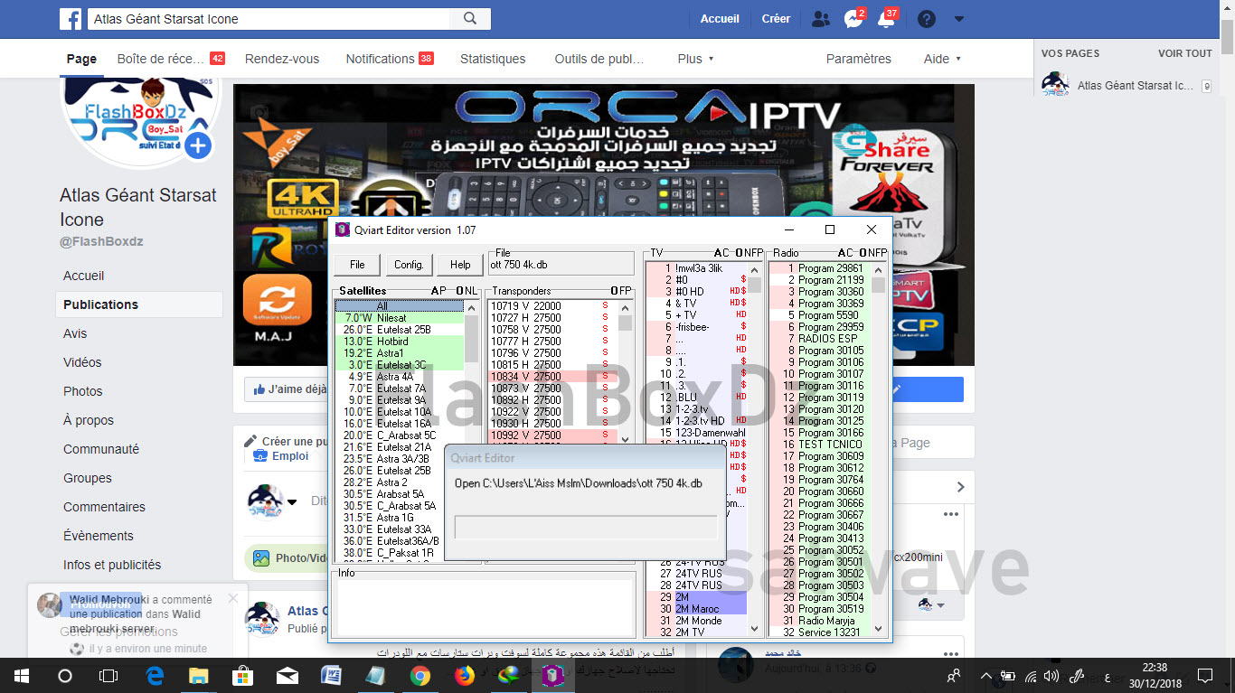The image size is (1235, 693).
Task: Open Firefox from the taskbar
Action: point(464,675)
